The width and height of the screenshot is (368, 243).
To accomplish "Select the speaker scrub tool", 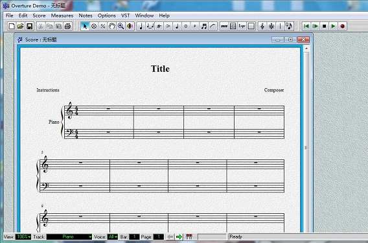I will pyautogui.click(x=130, y=26).
